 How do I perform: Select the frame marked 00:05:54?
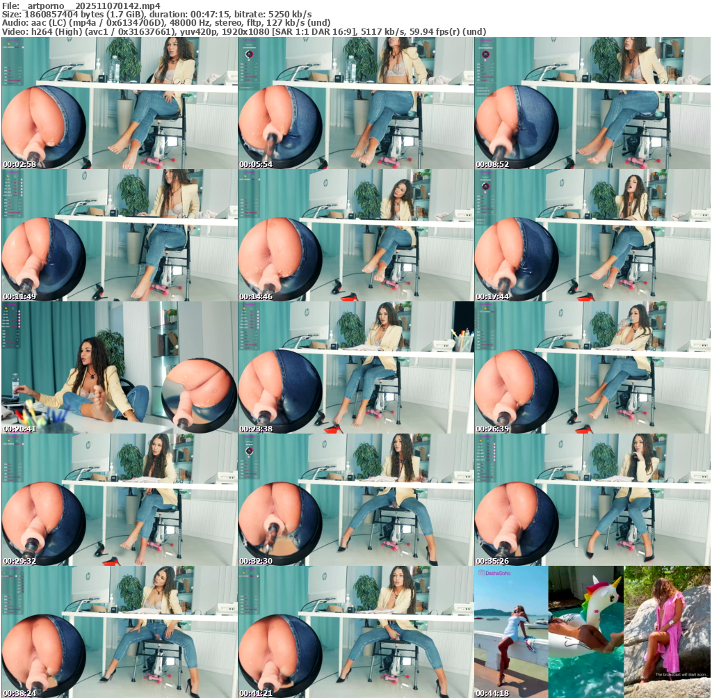pos(356,103)
